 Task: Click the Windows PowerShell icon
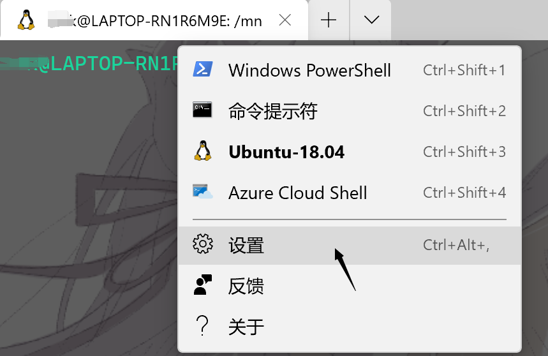point(203,69)
